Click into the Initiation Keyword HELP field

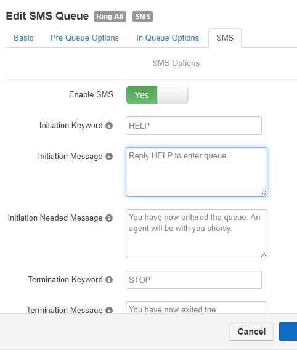tap(193, 126)
